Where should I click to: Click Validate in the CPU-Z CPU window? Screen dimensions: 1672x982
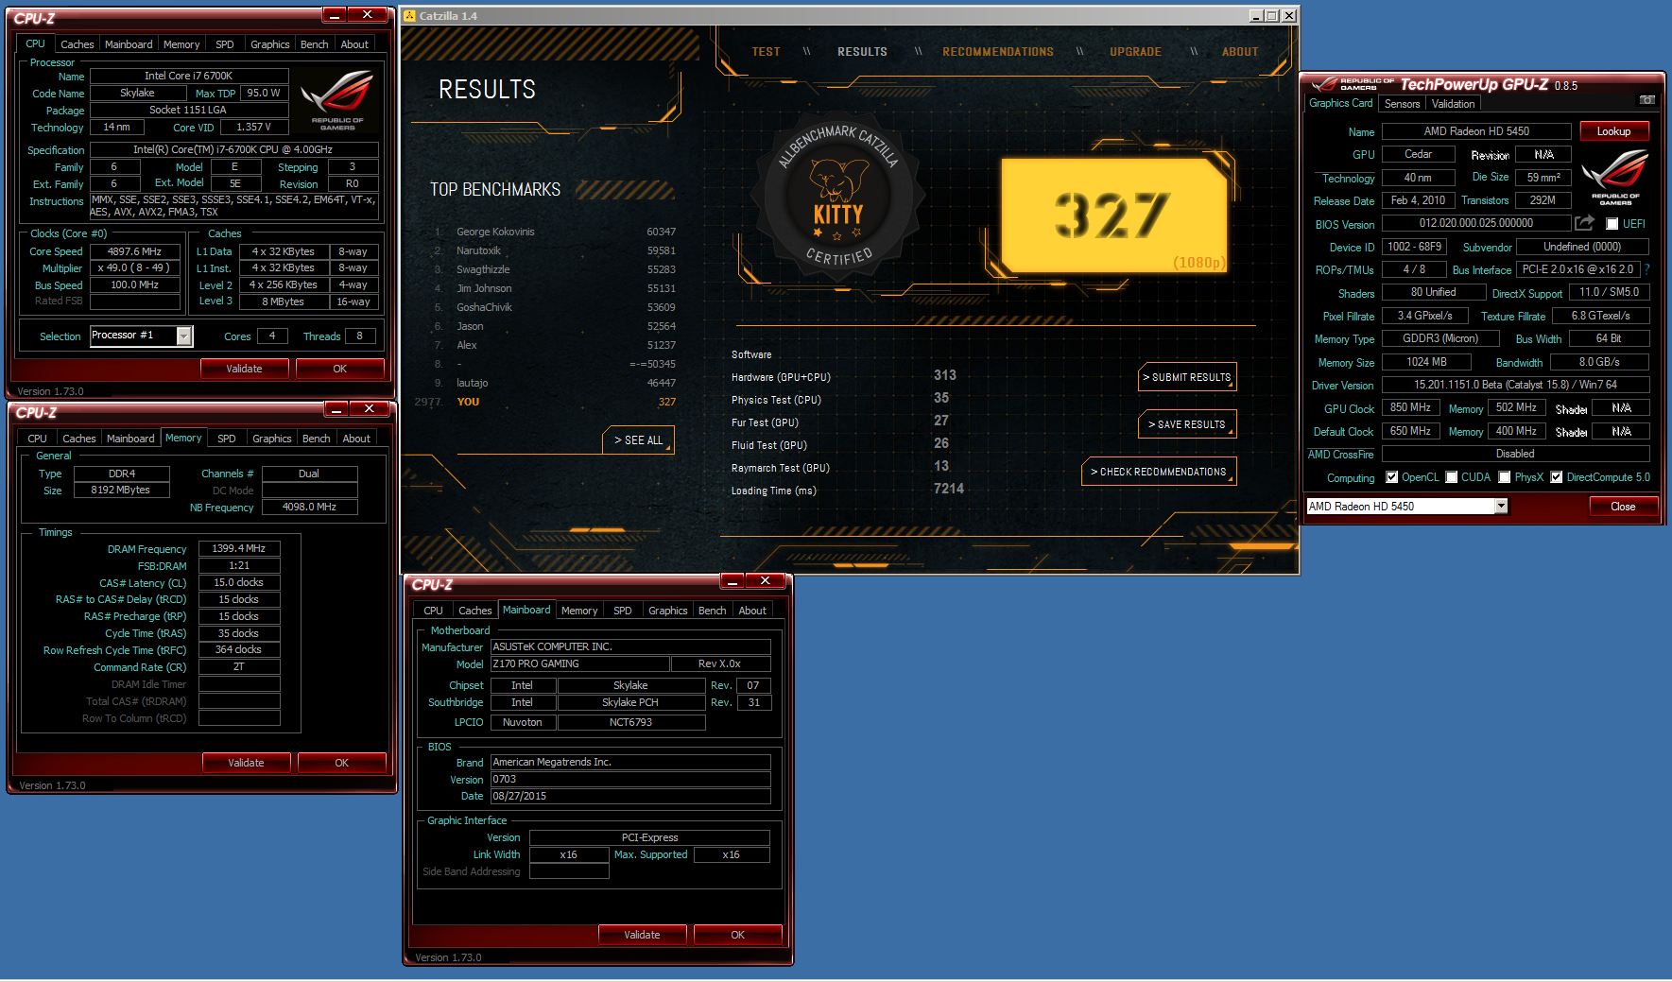click(244, 369)
